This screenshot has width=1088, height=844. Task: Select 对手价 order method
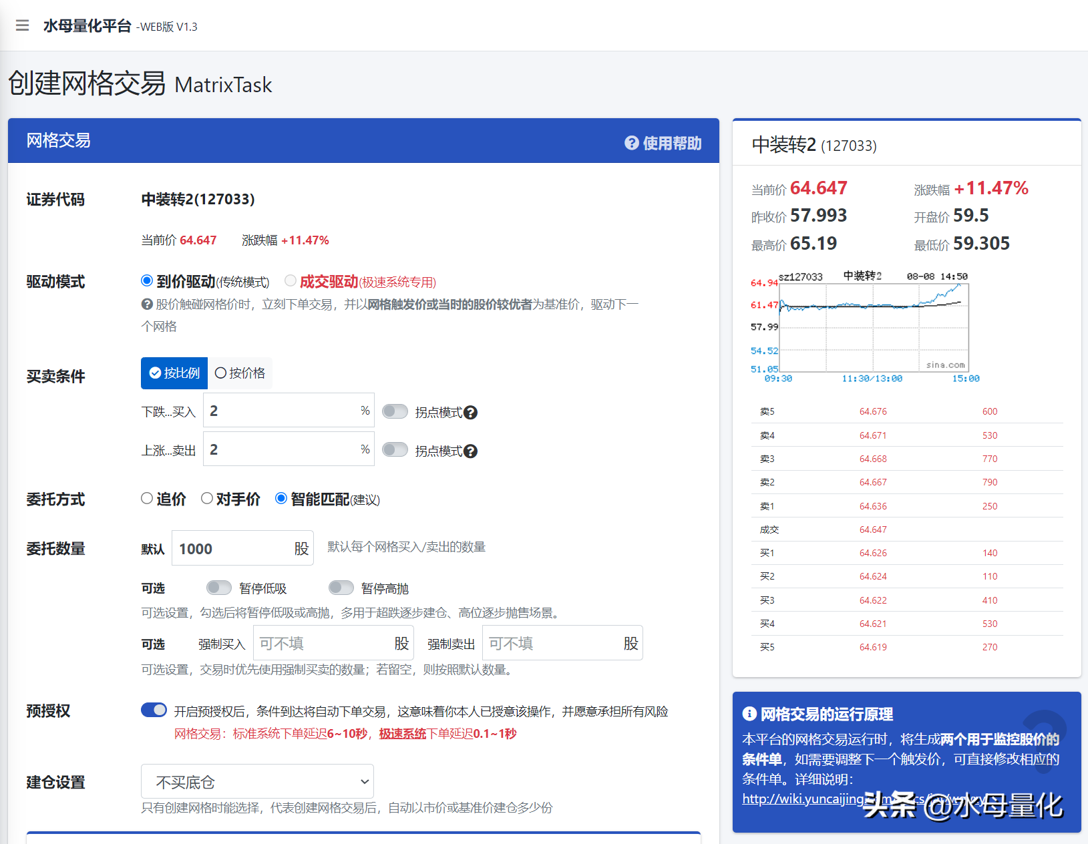tap(207, 498)
